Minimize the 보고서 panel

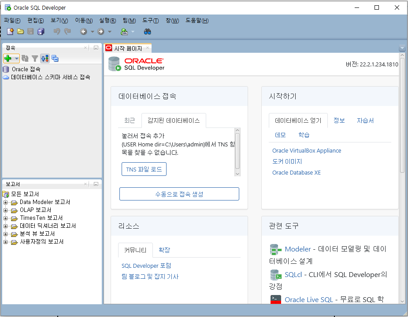(x=96, y=184)
